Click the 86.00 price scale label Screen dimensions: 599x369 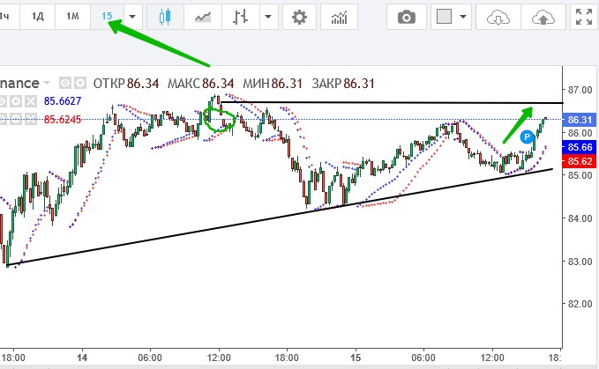pyautogui.click(x=580, y=133)
